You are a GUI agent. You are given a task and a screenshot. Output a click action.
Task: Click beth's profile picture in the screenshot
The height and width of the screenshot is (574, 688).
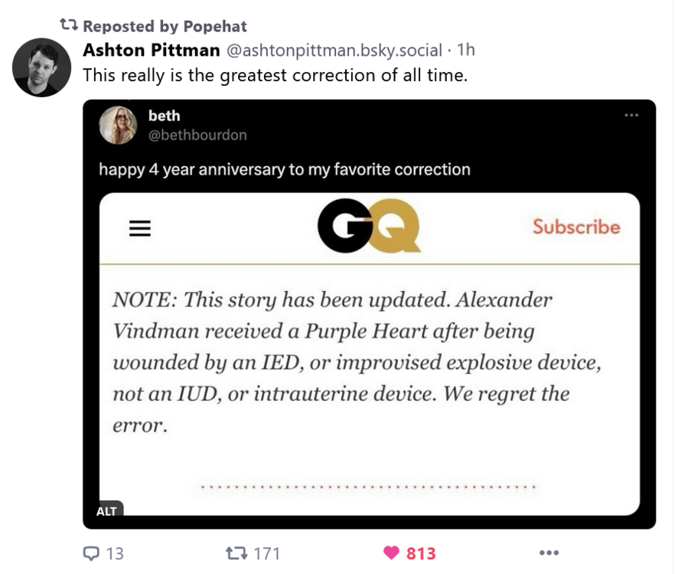coord(118,125)
